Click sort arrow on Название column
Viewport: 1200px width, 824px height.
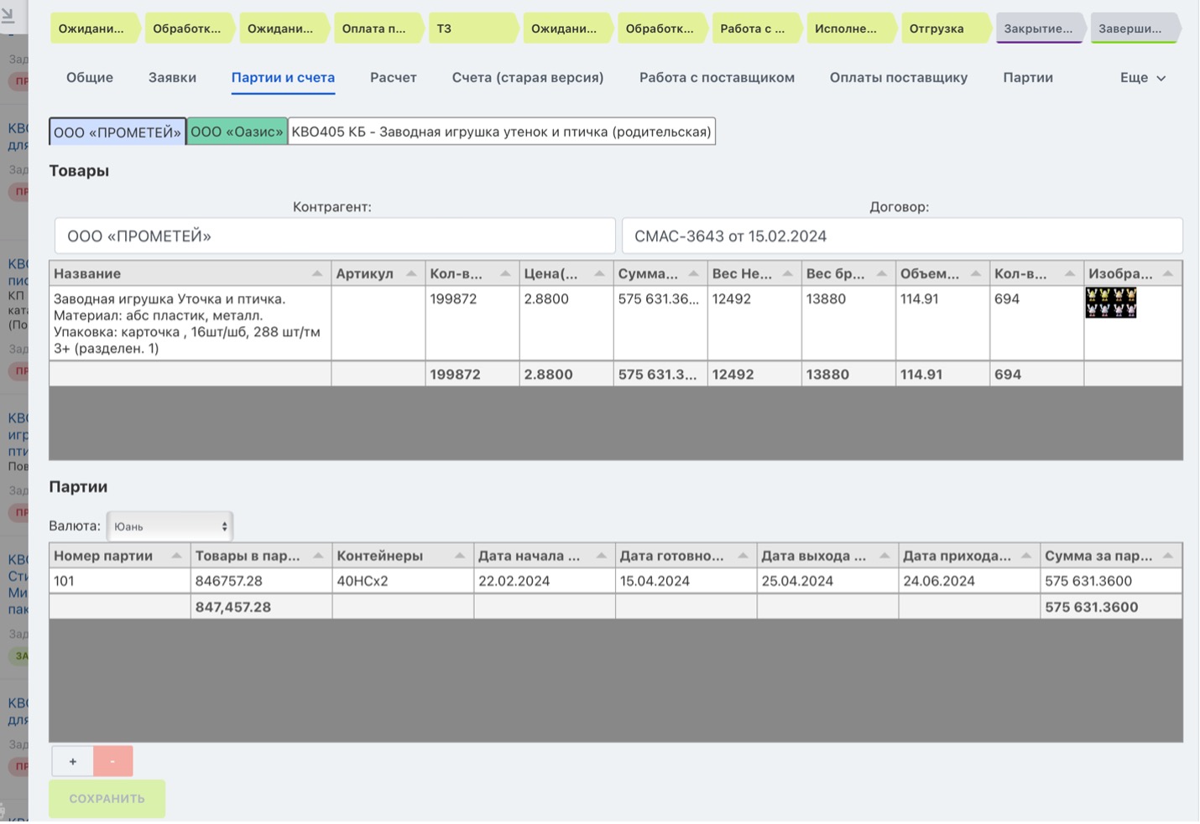click(317, 274)
